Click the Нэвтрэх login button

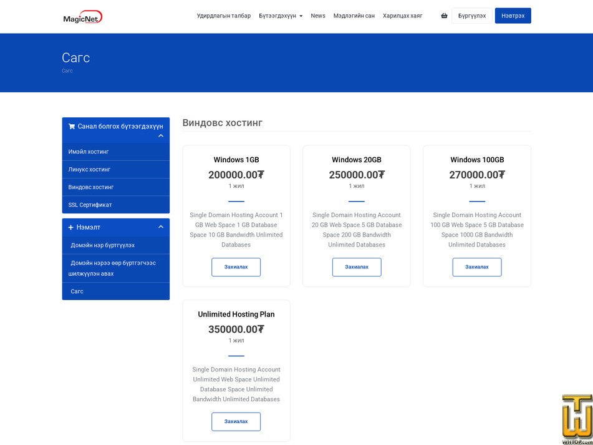pyautogui.click(x=513, y=16)
